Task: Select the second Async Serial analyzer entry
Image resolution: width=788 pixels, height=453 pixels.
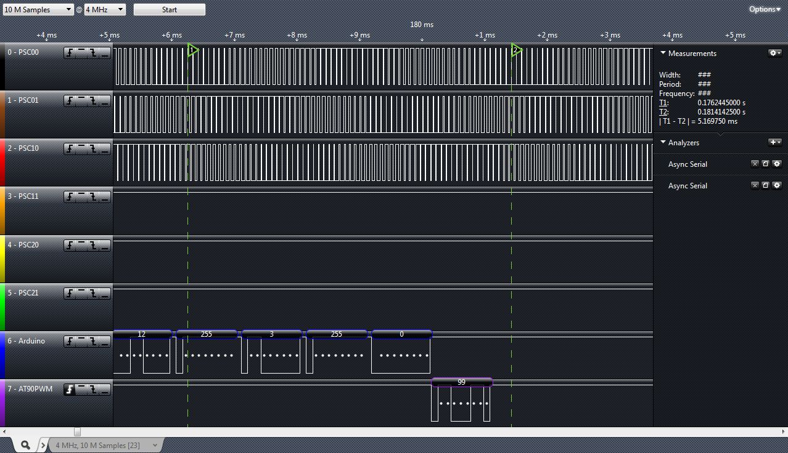Action: [x=687, y=186]
